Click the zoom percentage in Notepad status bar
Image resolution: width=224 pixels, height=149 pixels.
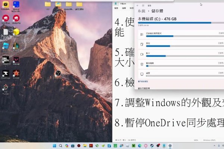(196, 140)
